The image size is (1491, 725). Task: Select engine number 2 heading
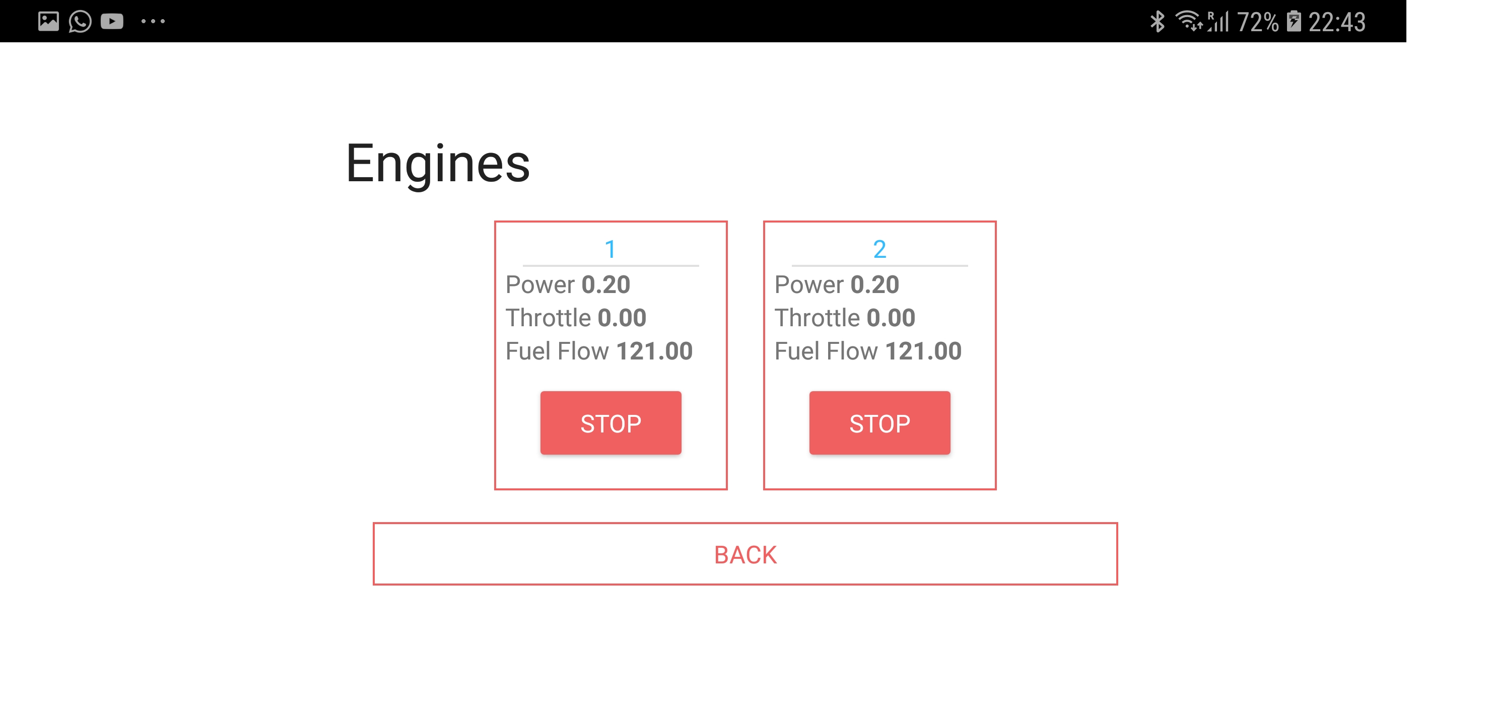point(879,249)
